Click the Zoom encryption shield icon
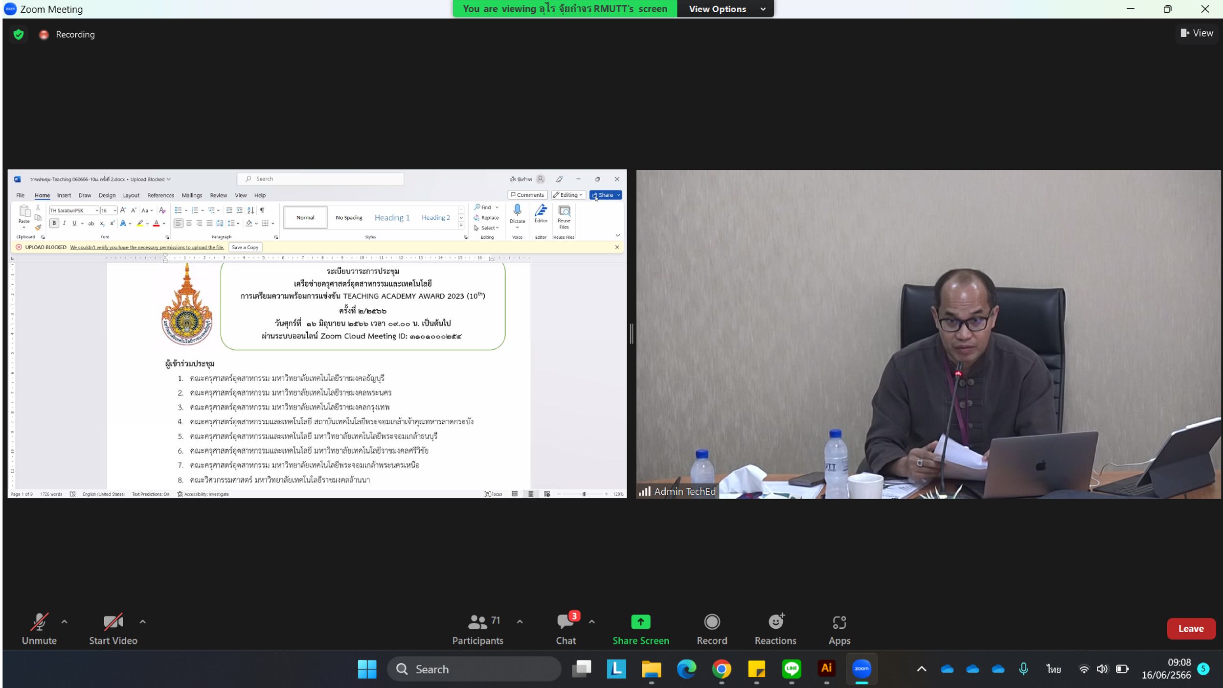 [19, 34]
